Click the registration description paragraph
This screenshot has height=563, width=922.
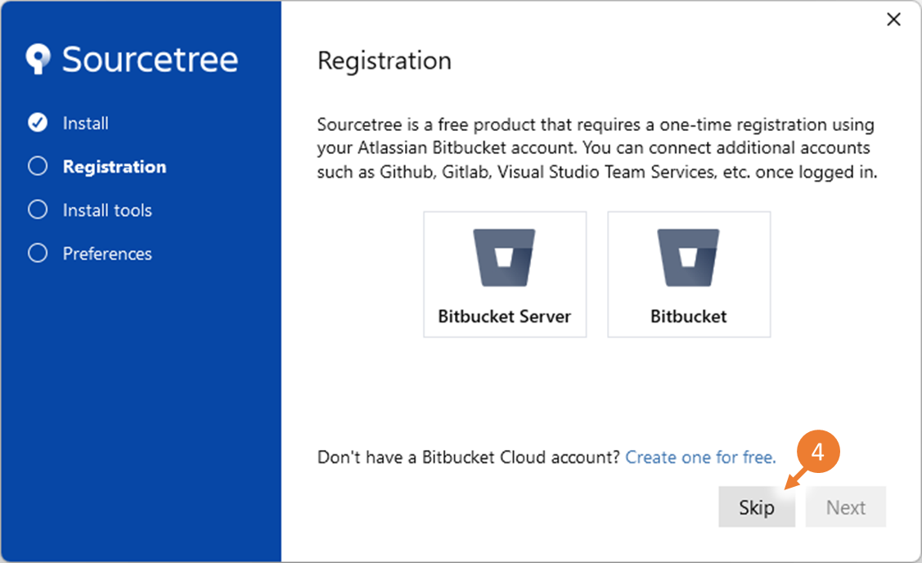click(597, 148)
